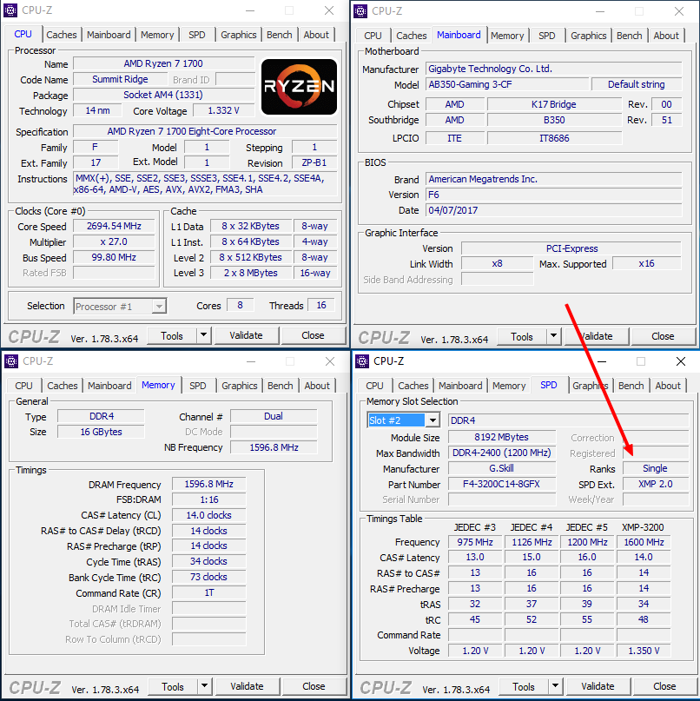This screenshot has height=701, width=700.
Task: Choose Memory tab in the SPD window
Action: [x=509, y=386]
